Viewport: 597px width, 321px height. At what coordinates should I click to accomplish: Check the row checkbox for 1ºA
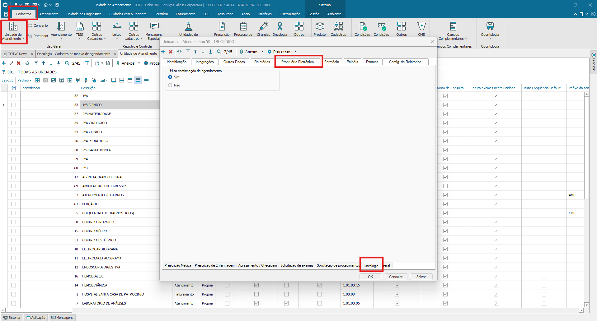coord(14,96)
